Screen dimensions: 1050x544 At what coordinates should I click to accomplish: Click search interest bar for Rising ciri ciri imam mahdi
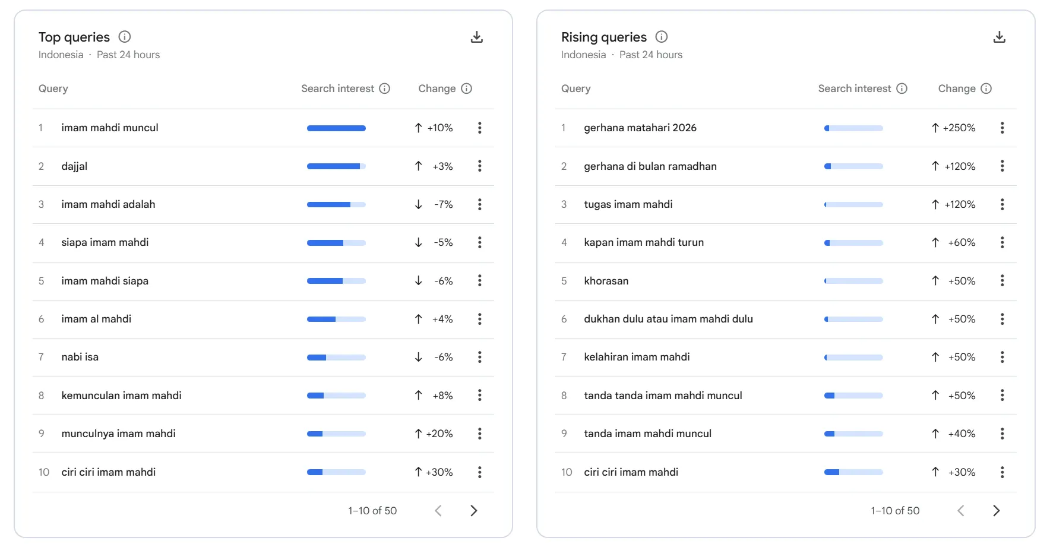click(x=853, y=472)
